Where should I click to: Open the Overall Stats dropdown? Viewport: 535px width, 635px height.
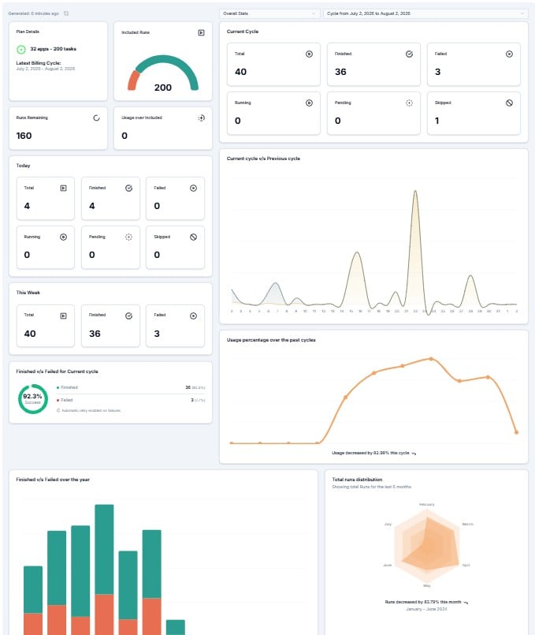coord(269,13)
